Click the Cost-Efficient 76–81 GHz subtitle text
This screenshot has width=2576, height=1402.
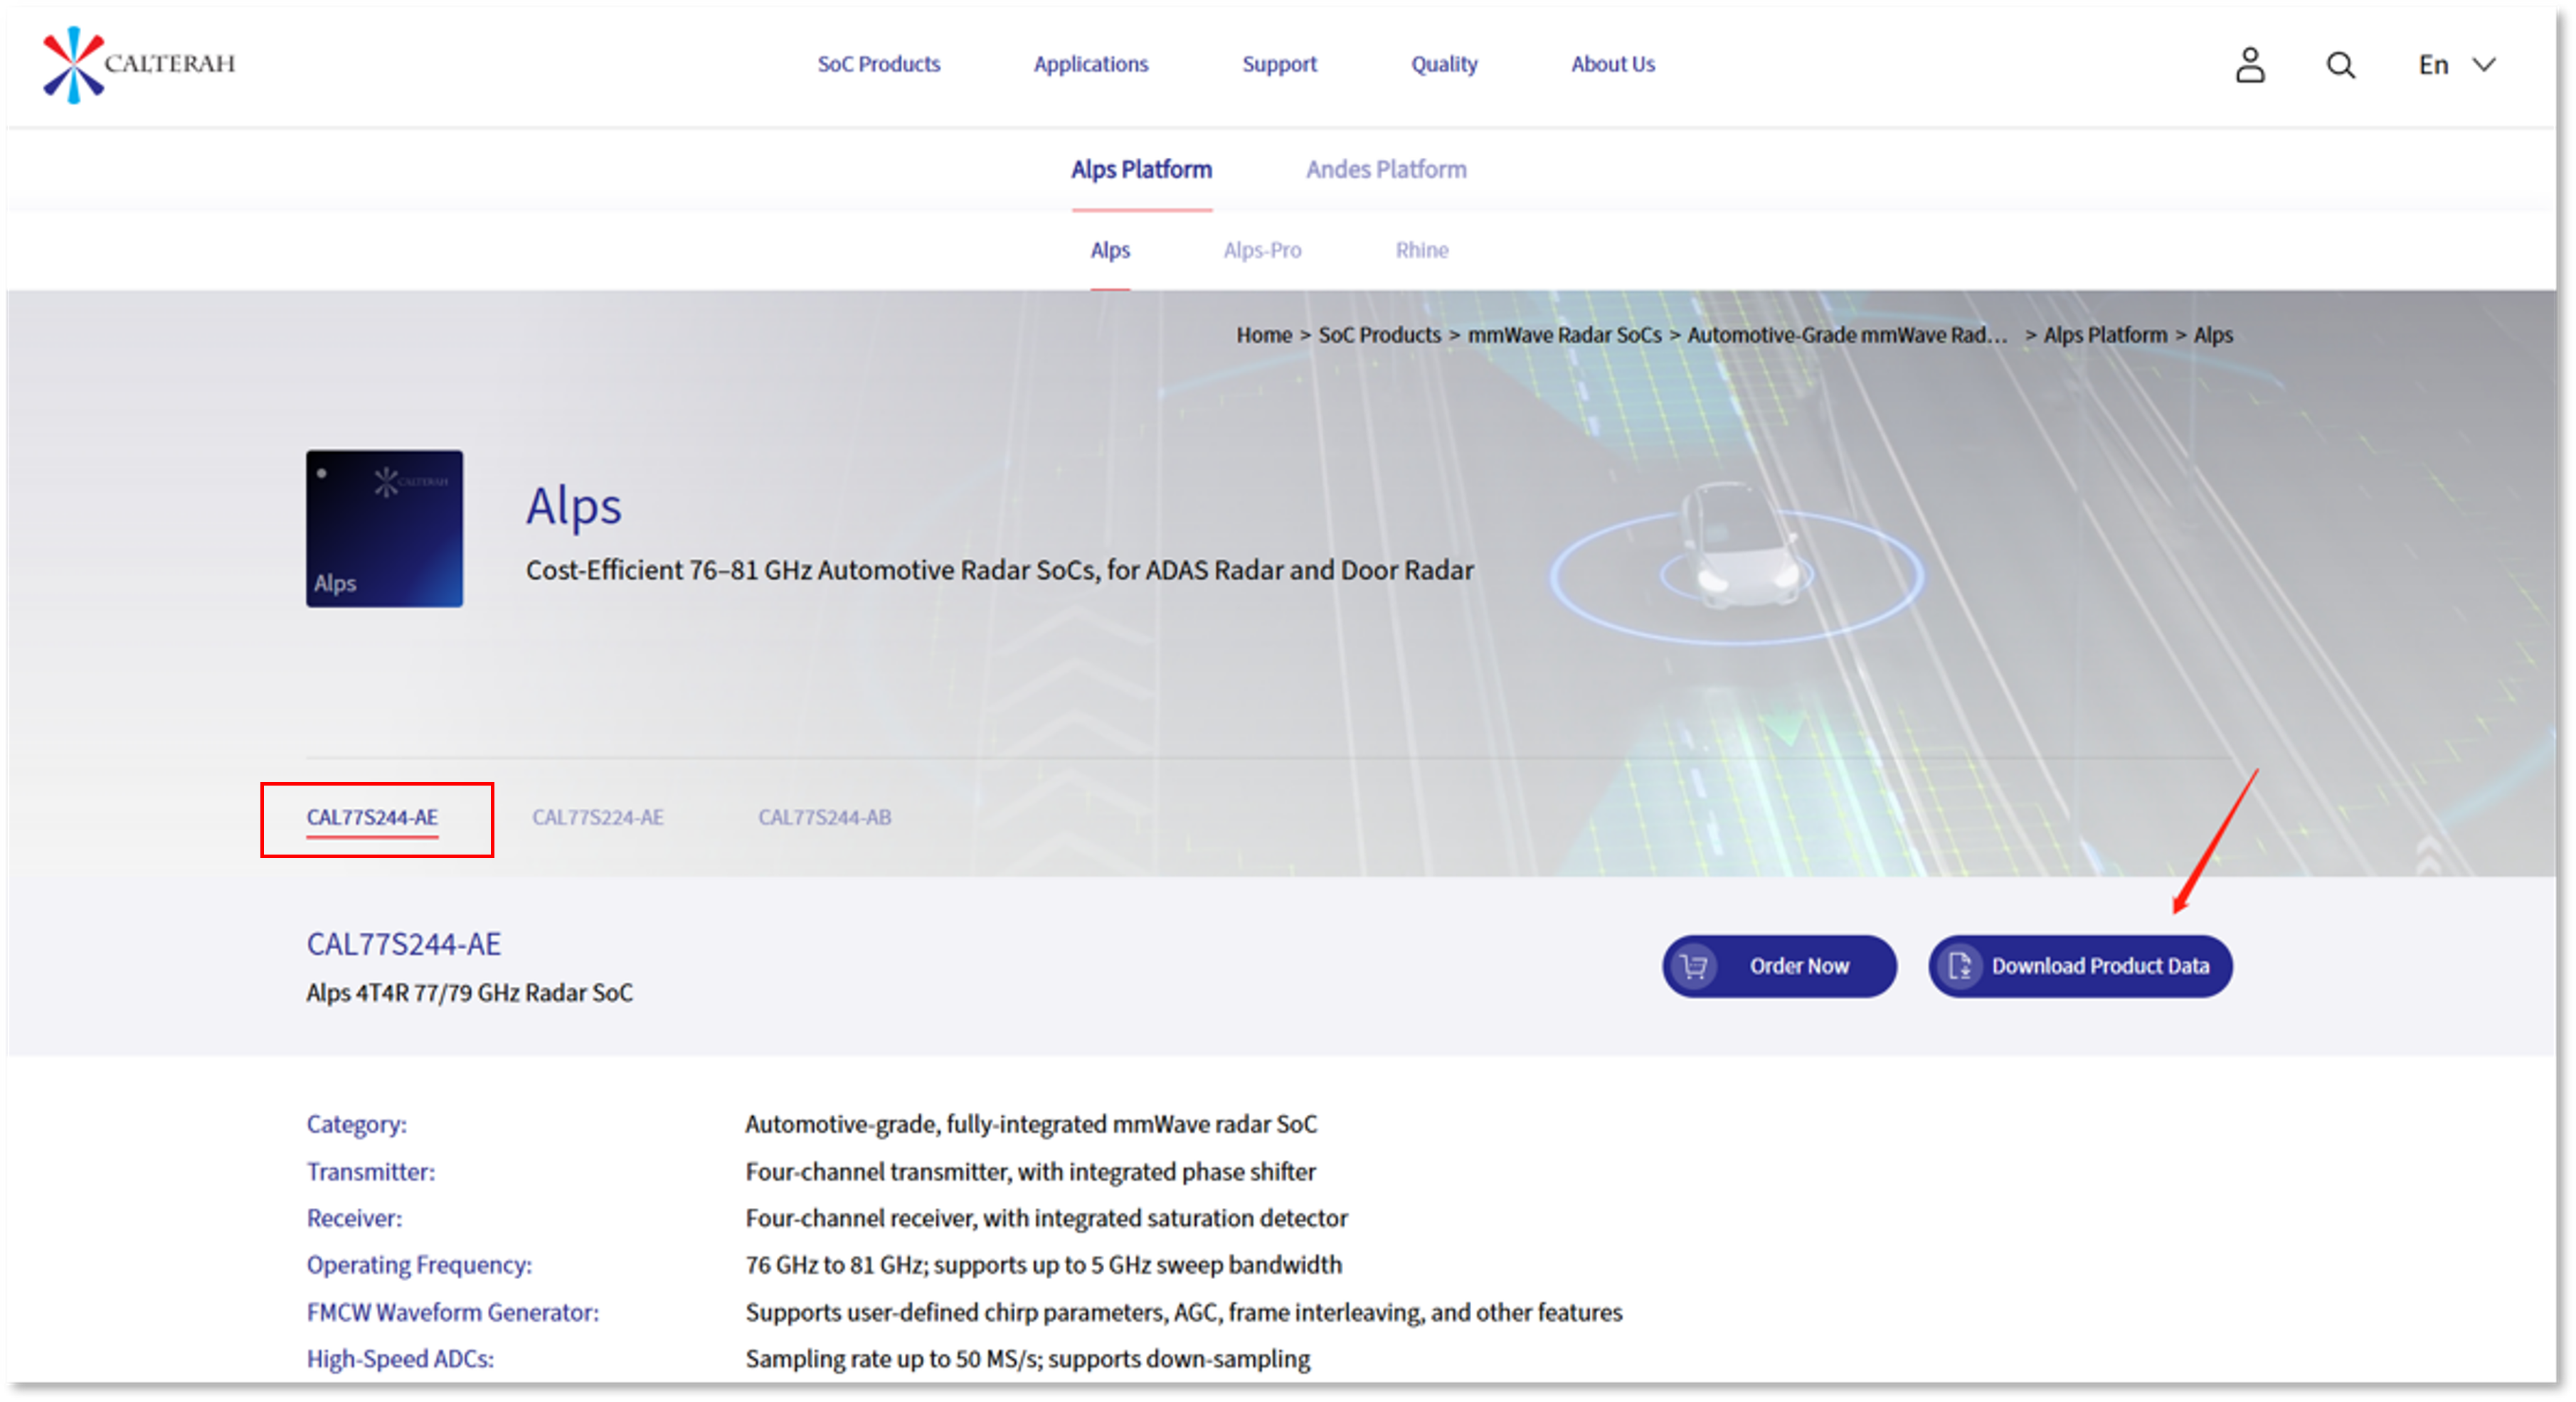point(999,571)
